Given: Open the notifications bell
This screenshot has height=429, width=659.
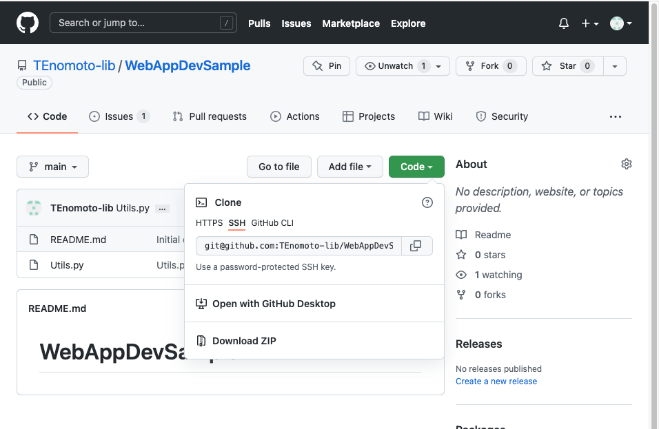Looking at the screenshot, I should pyautogui.click(x=564, y=23).
